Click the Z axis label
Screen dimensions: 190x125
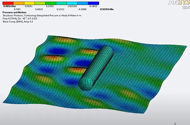click(x=175, y=124)
